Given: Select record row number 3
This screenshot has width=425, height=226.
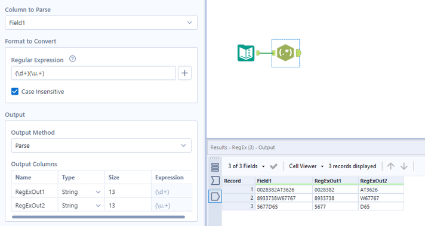Looking at the screenshot, I should (x=239, y=206).
